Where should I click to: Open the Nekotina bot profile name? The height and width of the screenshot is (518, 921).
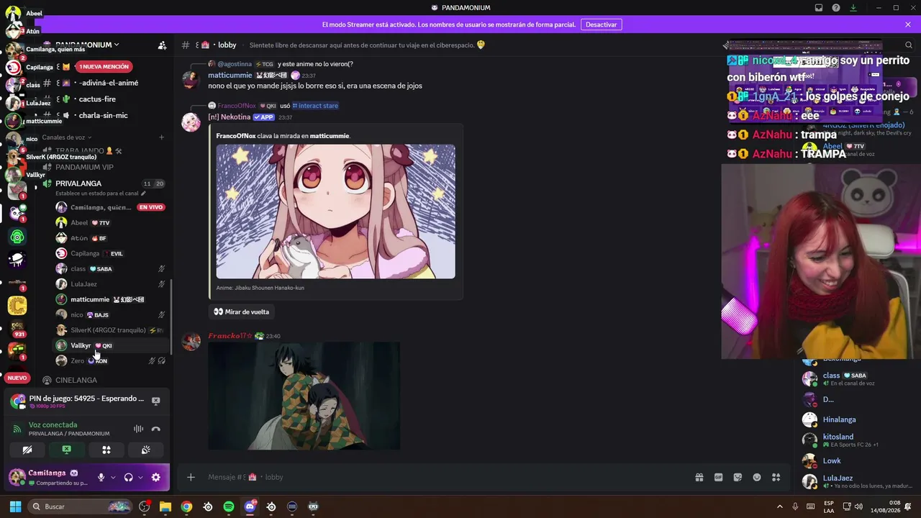point(229,117)
